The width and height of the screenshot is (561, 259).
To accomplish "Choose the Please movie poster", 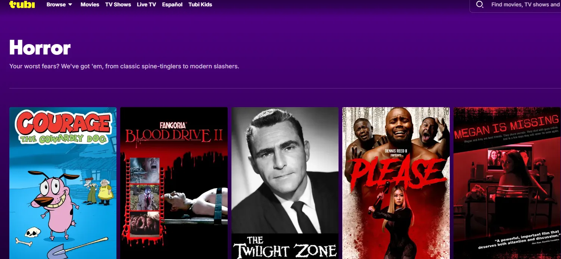I will tap(396, 183).
